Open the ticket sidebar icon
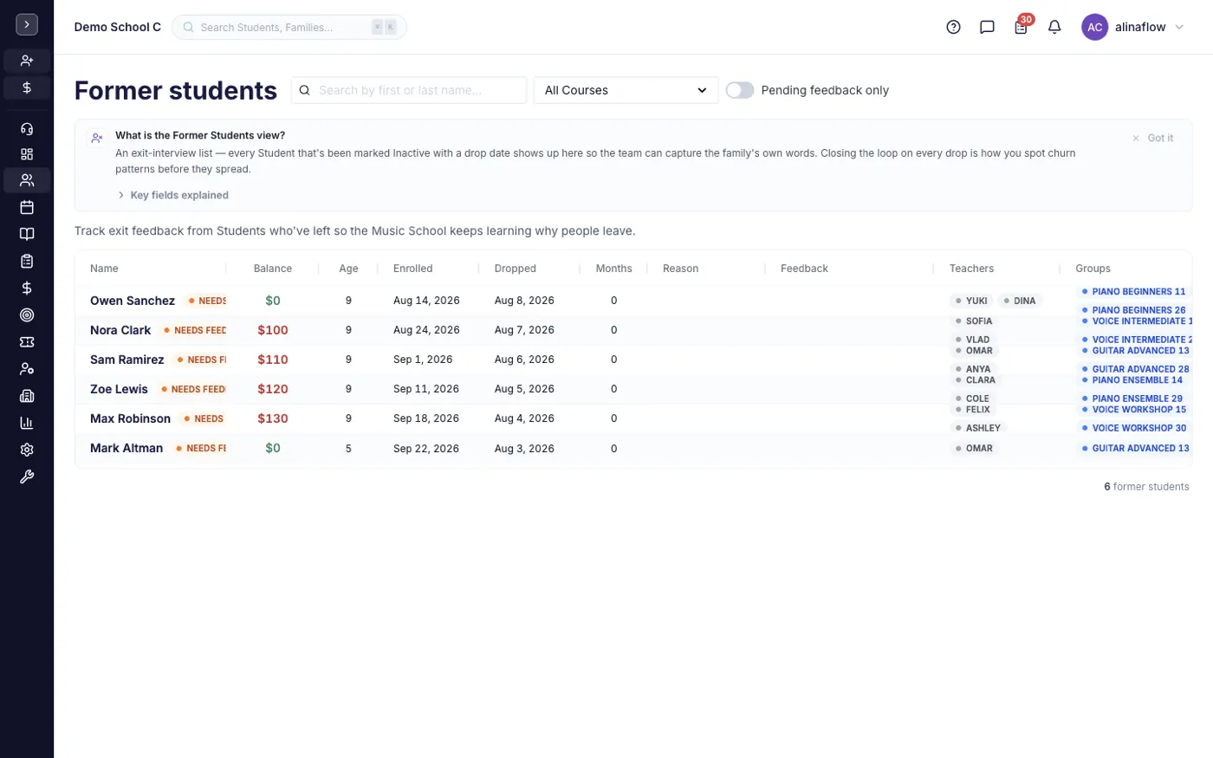Image resolution: width=1213 pixels, height=758 pixels. point(27,342)
